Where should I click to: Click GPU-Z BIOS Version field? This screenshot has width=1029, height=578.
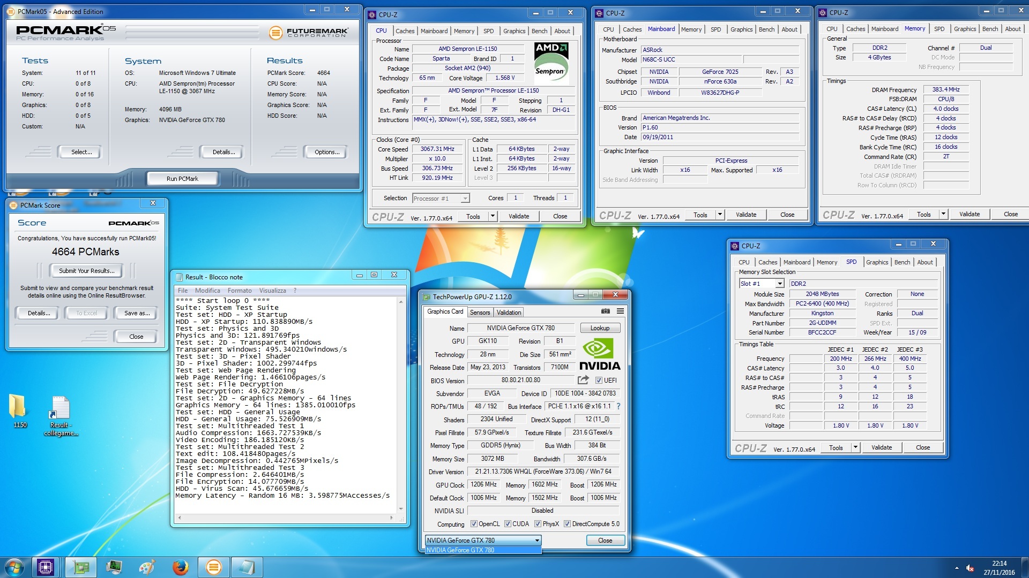pos(521,380)
